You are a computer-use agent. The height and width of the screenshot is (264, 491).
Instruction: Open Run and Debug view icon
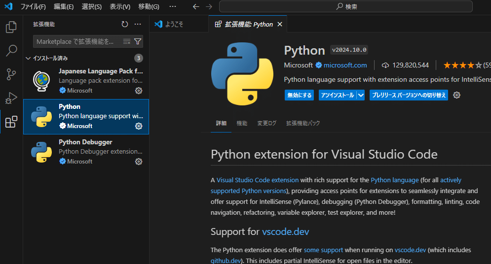point(11,98)
